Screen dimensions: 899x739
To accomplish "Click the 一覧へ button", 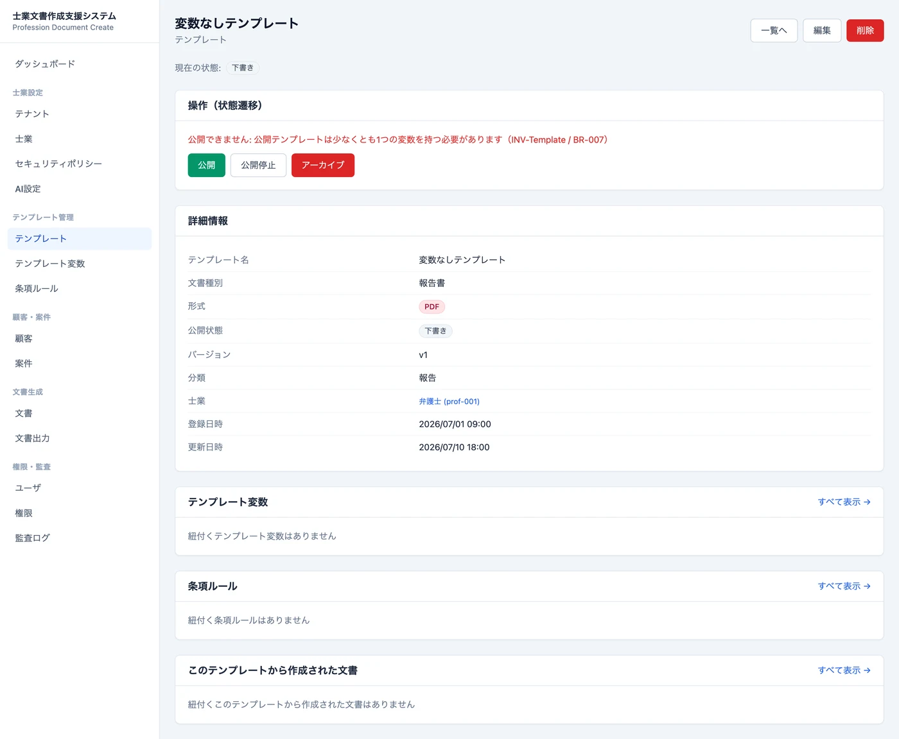I will pyautogui.click(x=774, y=31).
